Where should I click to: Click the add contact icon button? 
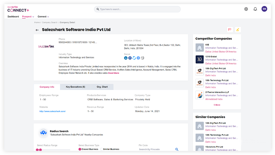pyautogui.click(x=238, y=30)
